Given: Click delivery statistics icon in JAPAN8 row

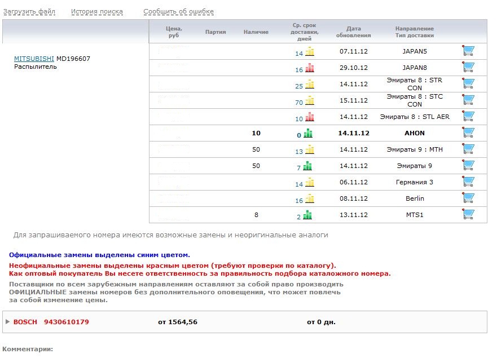Looking at the screenshot, I should click(310, 69).
